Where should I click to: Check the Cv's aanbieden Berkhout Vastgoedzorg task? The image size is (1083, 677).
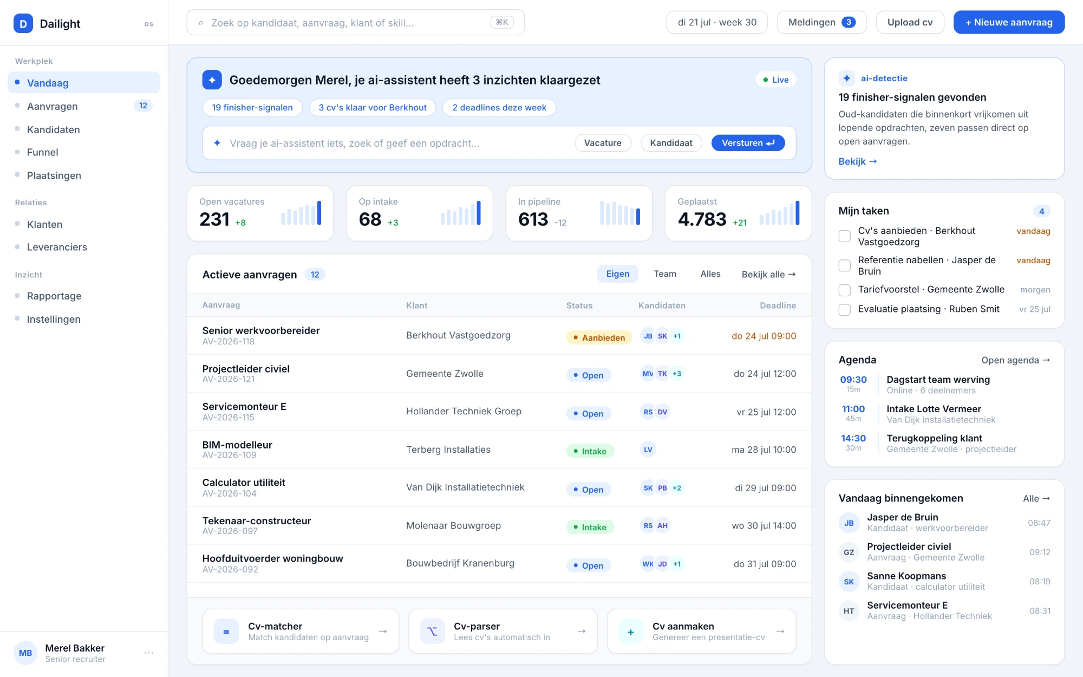(x=844, y=236)
